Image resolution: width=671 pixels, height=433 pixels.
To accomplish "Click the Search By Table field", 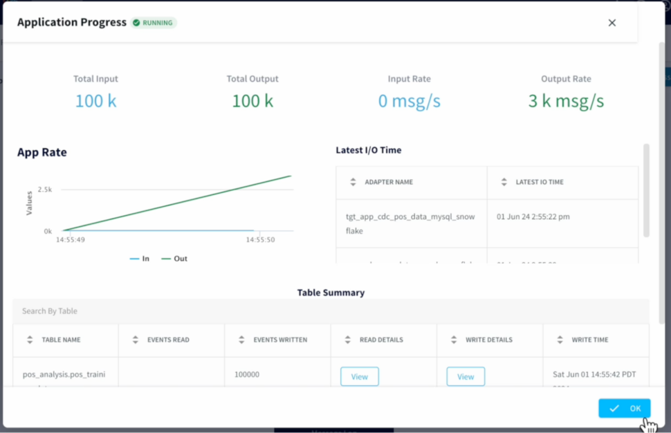I will click(331, 311).
